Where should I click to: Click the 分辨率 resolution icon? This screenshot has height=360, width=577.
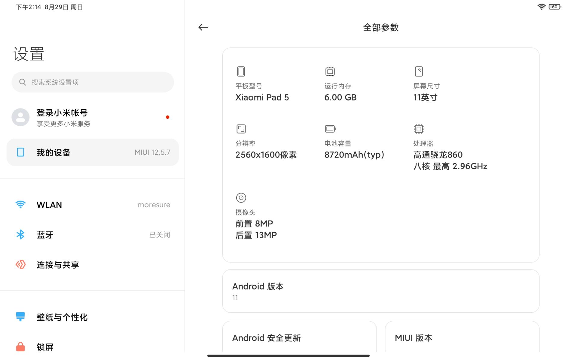241,129
